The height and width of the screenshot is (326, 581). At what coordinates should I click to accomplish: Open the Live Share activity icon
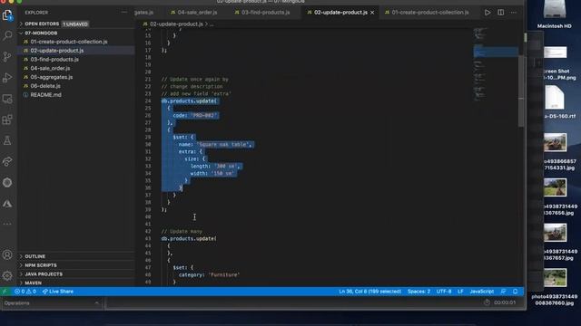pos(7,161)
